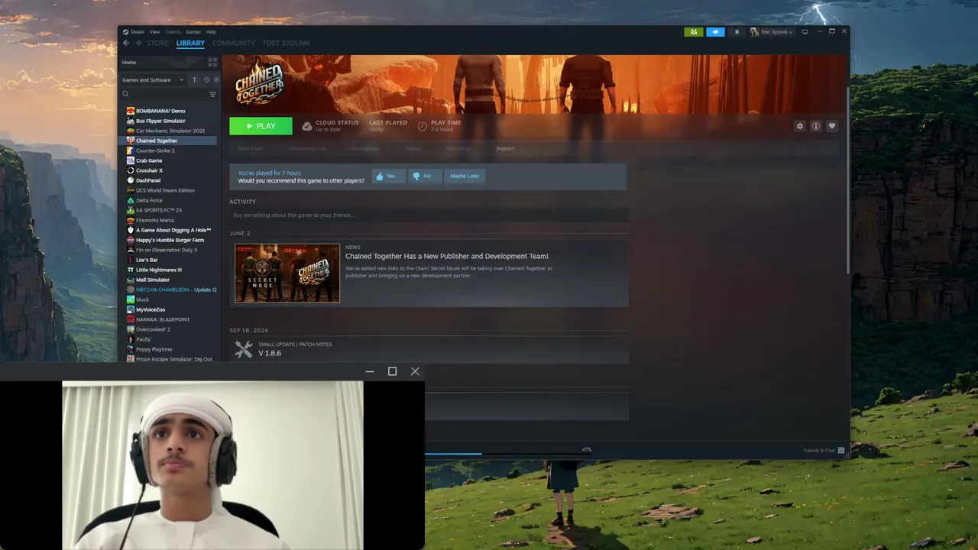Open the FDET 3YOUNK profile tab
Viewport: 978px width, 550px height.
click(286, 43)
